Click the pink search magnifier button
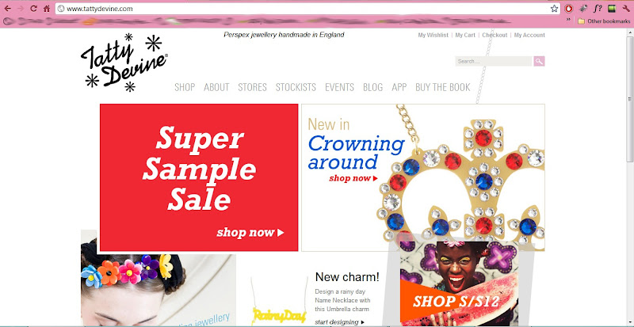This screenshot has width=634, height=327. point(539,62)
